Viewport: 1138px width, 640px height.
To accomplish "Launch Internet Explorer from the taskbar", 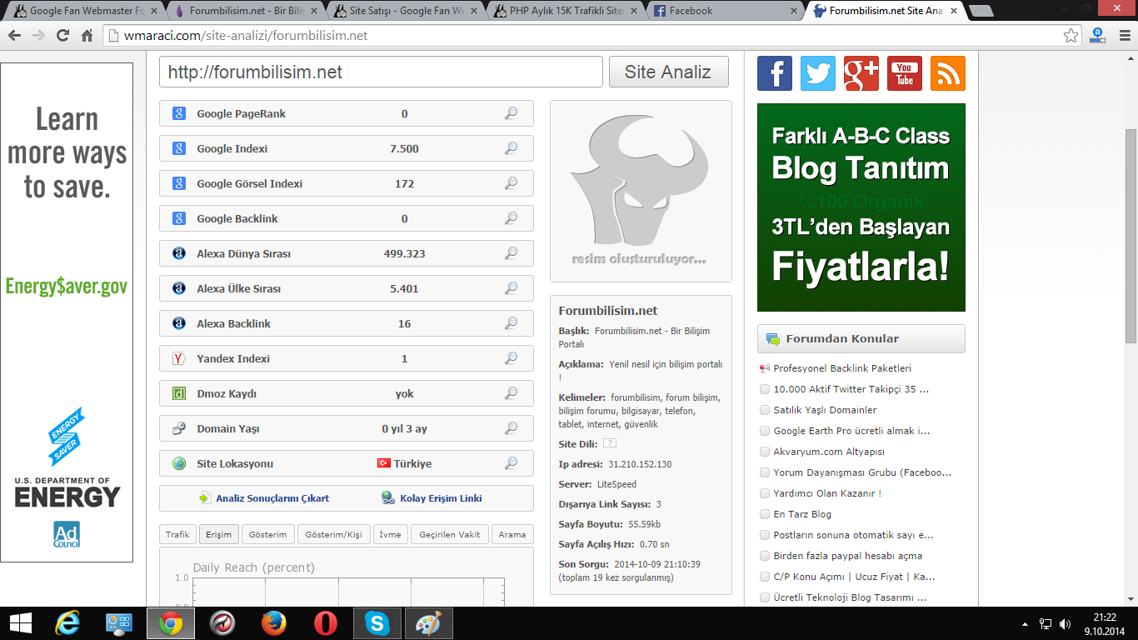I will [x=67, y=623].
